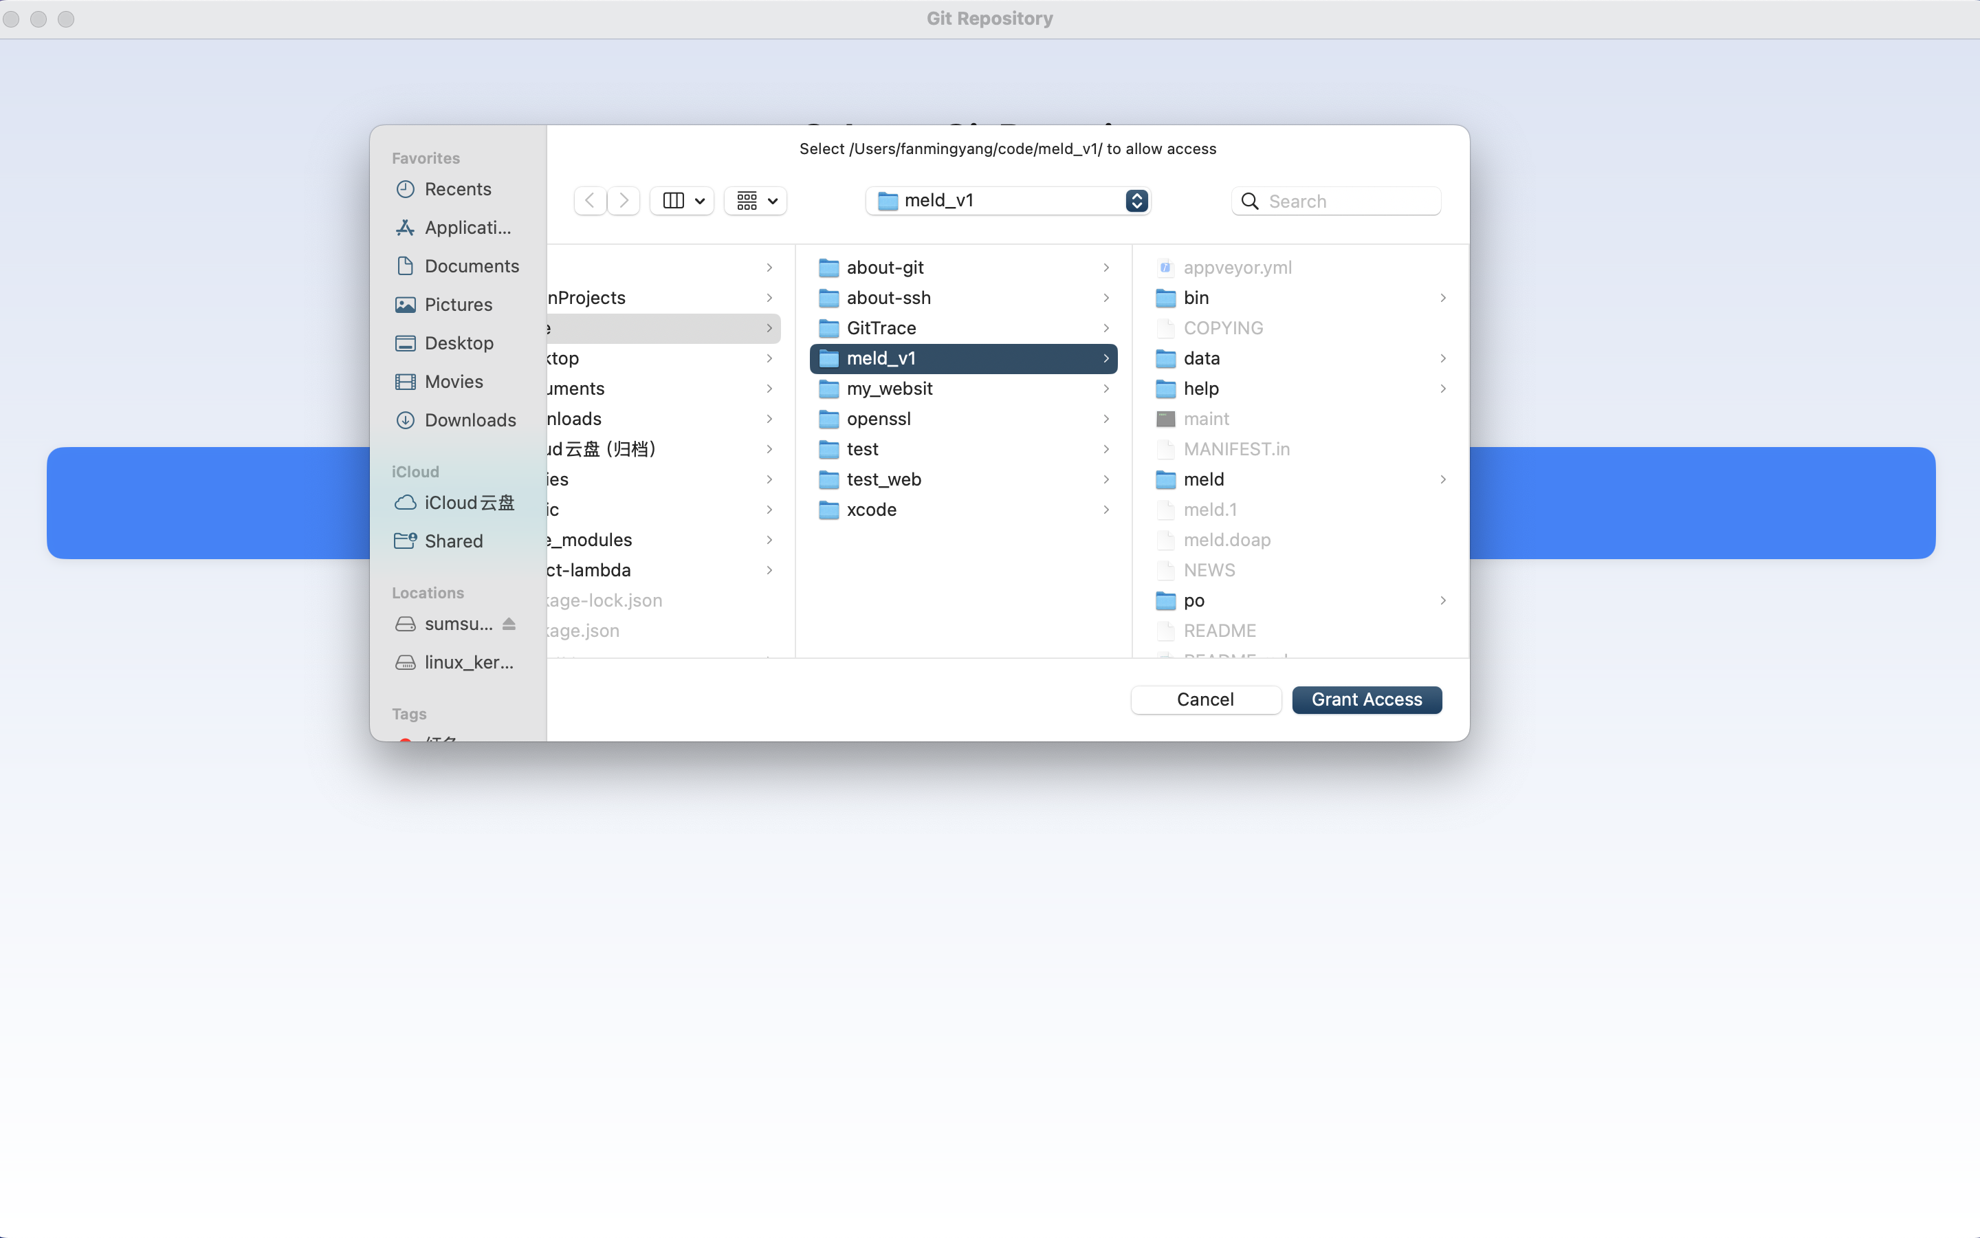Open the meld_v1 path popup menu

[1008, 201]
